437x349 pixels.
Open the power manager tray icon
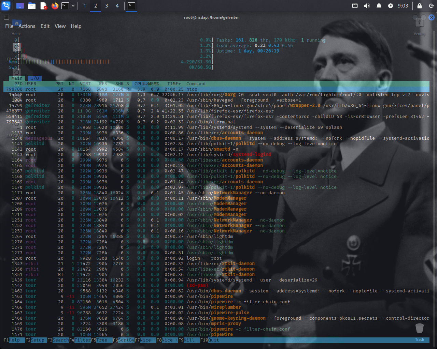[x=391, y=6]
